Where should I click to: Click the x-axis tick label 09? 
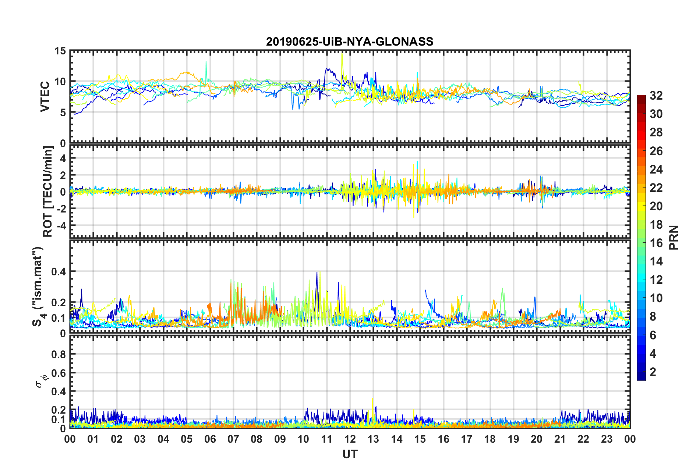(x=280, y=439)
